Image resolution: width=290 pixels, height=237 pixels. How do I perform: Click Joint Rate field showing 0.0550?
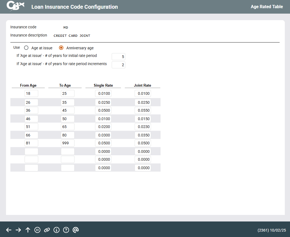(x=143, y=110)
